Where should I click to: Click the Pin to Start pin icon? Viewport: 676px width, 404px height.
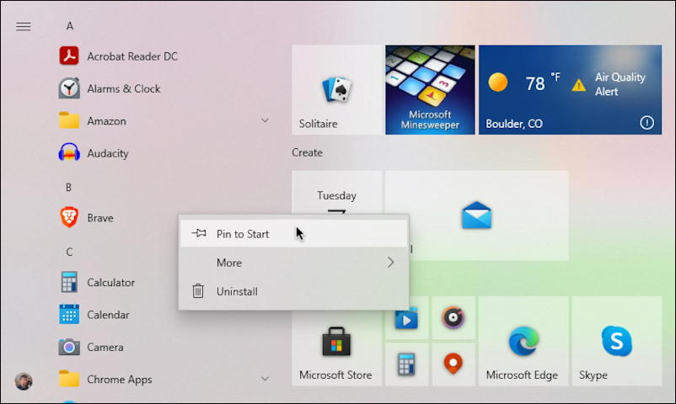199,233
